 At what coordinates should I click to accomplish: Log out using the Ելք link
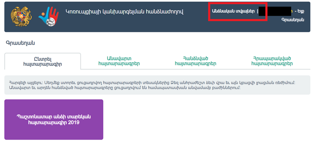[x=301, y=11]
